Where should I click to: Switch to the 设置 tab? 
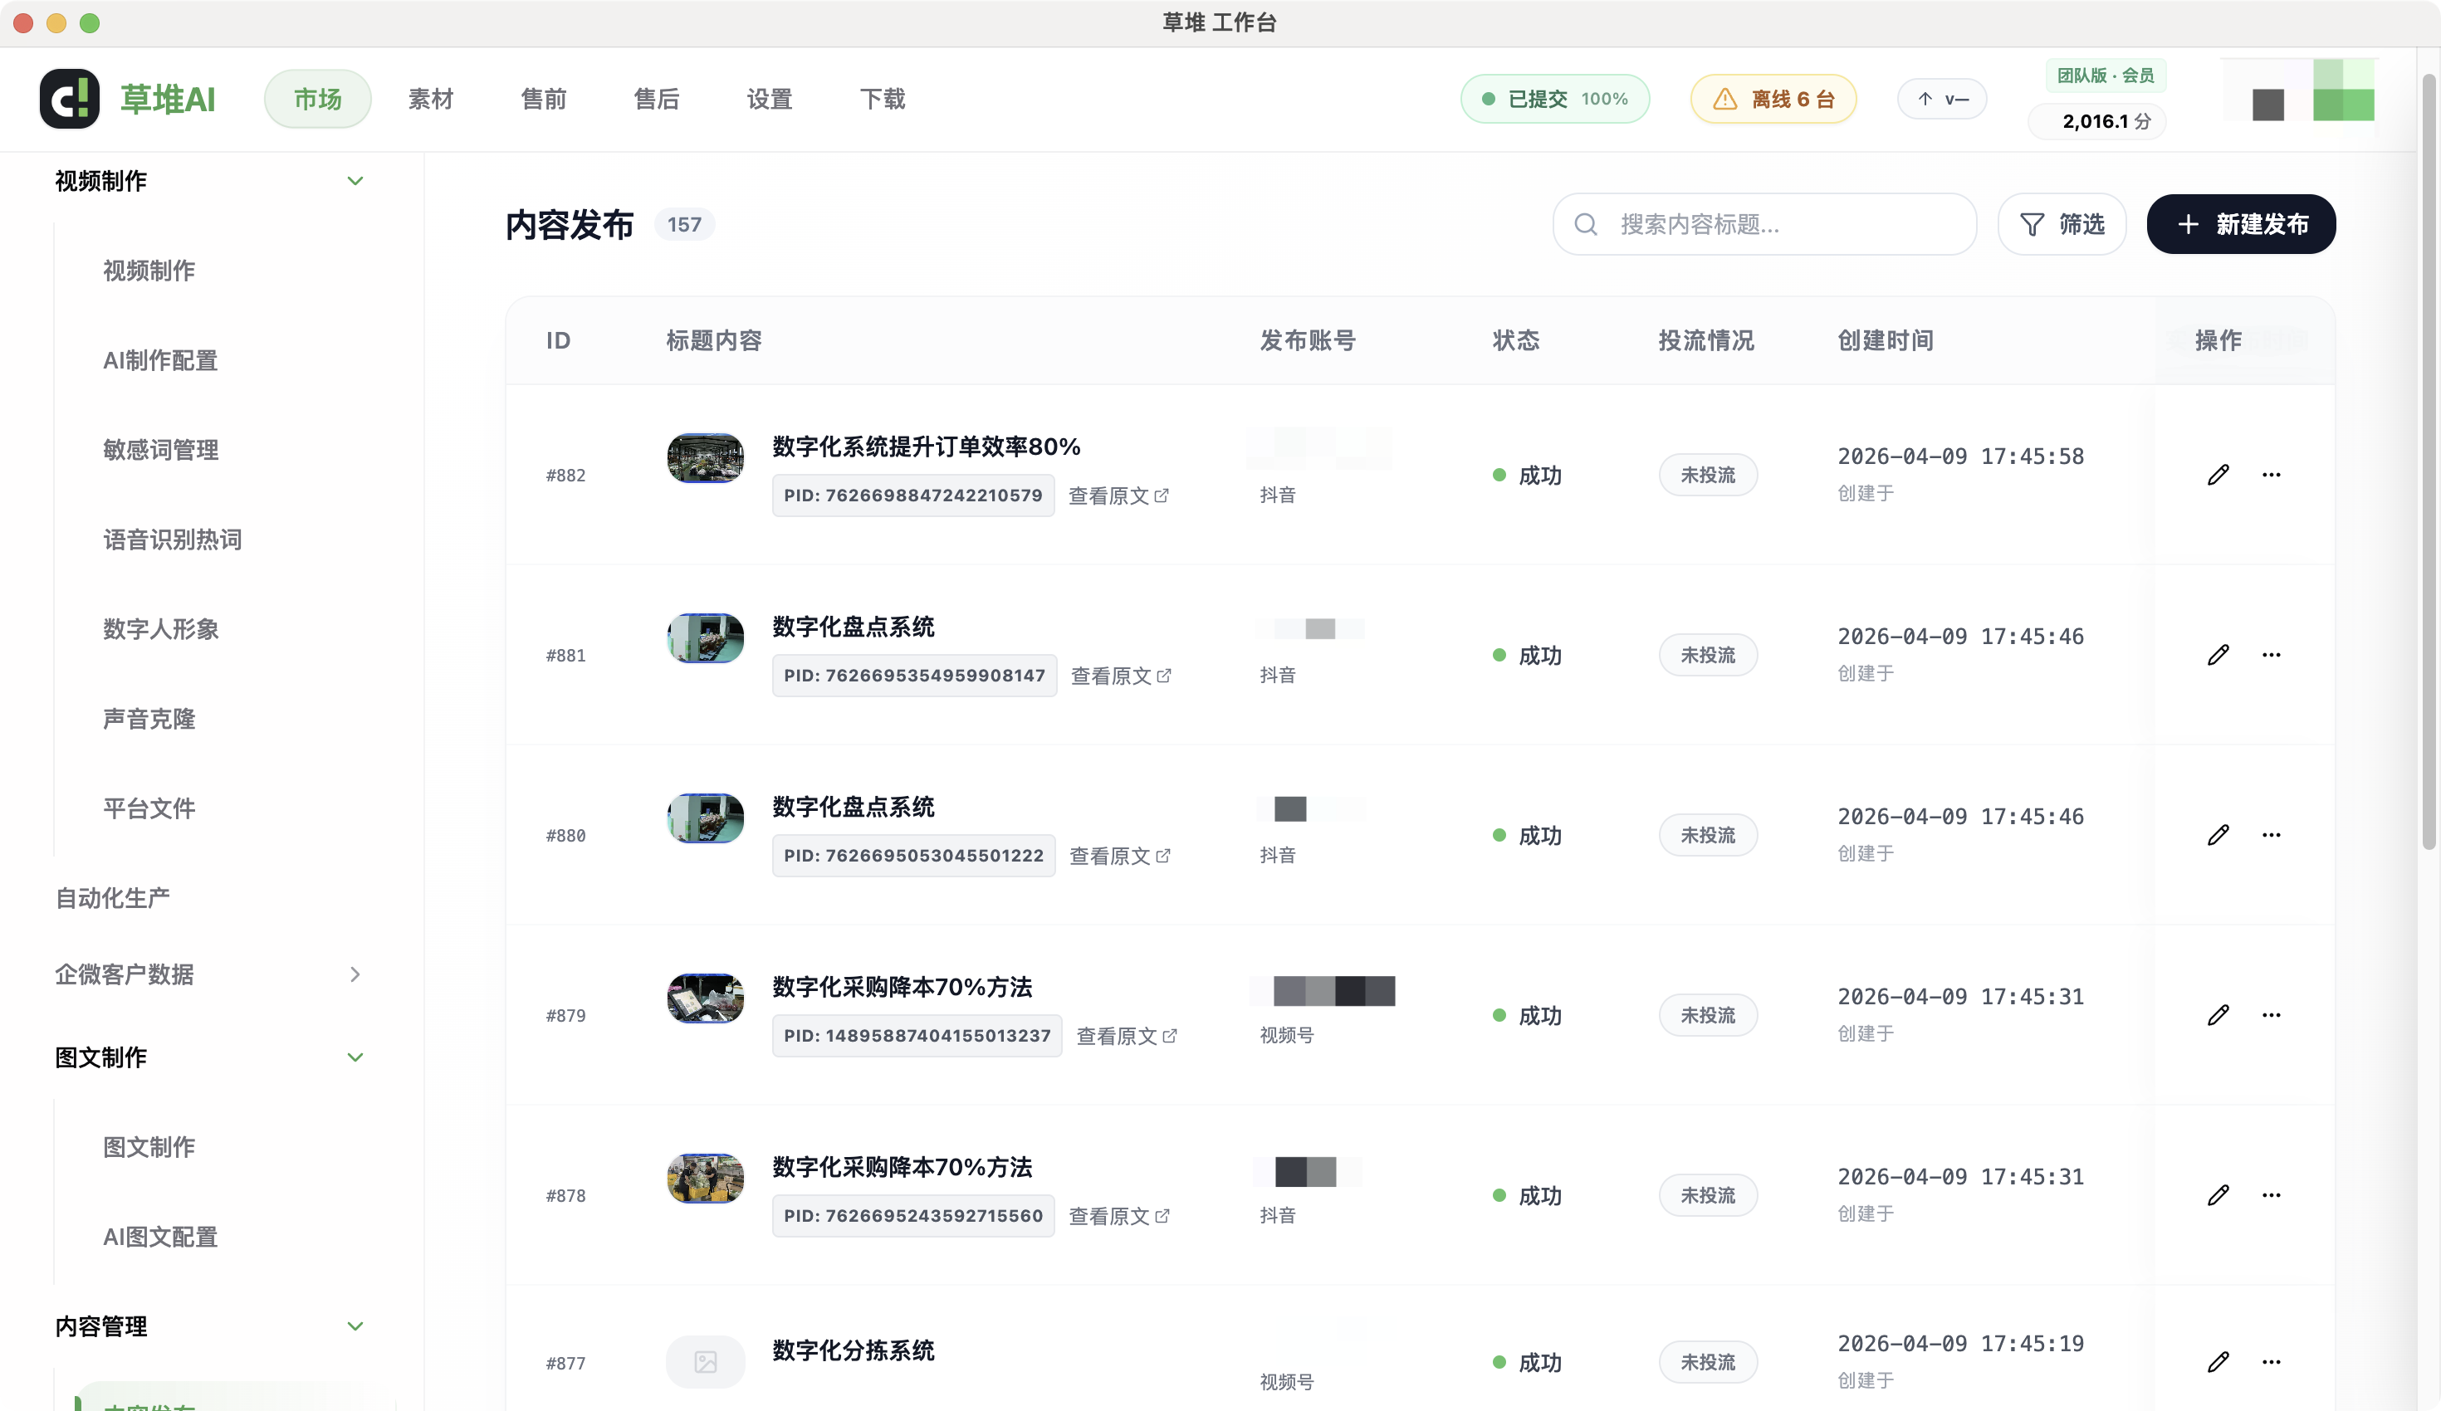[x=769, y=99]
